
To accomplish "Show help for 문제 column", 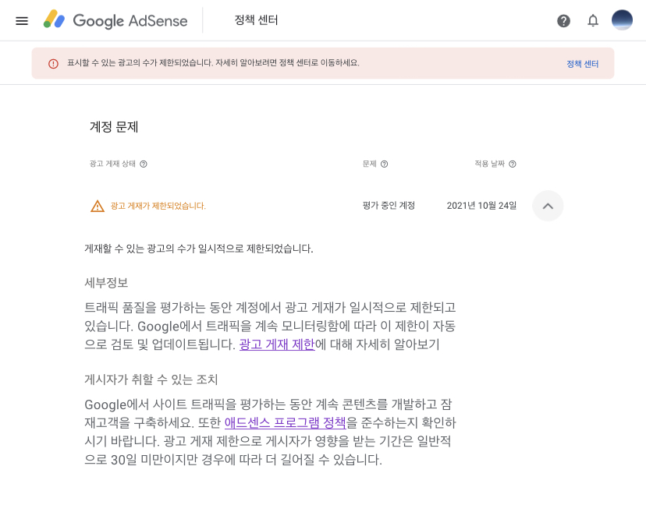I will (x=384, y=164).
